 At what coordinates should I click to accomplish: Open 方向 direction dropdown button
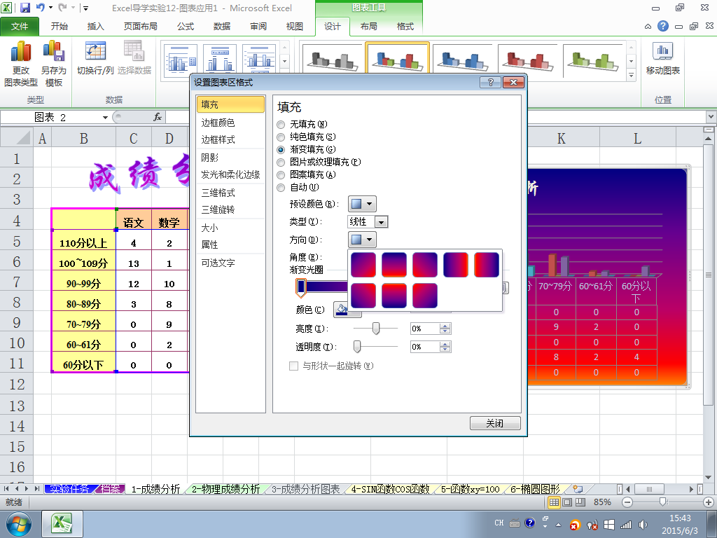pos(362,240)
